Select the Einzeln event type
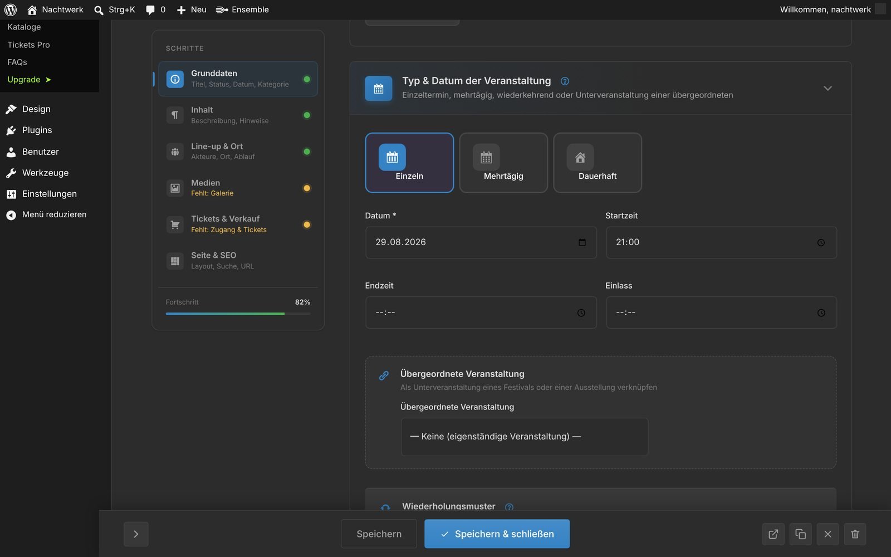Viewport: 891px width, 557px height. [x=409, y=163]
